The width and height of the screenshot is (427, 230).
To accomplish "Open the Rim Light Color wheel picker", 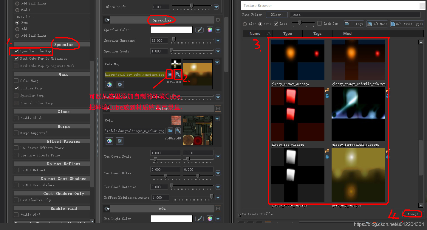I will [x=210, y=219].
